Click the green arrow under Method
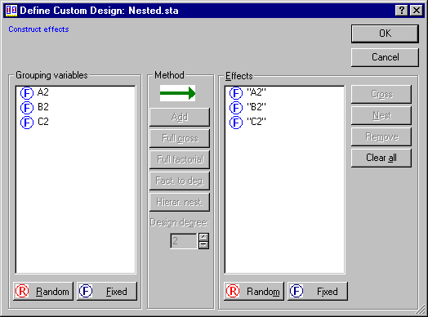 (177, 93)
